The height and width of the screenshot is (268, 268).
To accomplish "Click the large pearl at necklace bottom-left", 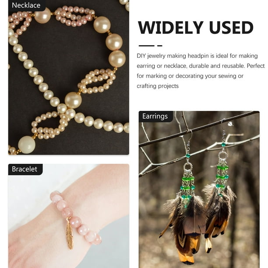I will click(27, 145).
